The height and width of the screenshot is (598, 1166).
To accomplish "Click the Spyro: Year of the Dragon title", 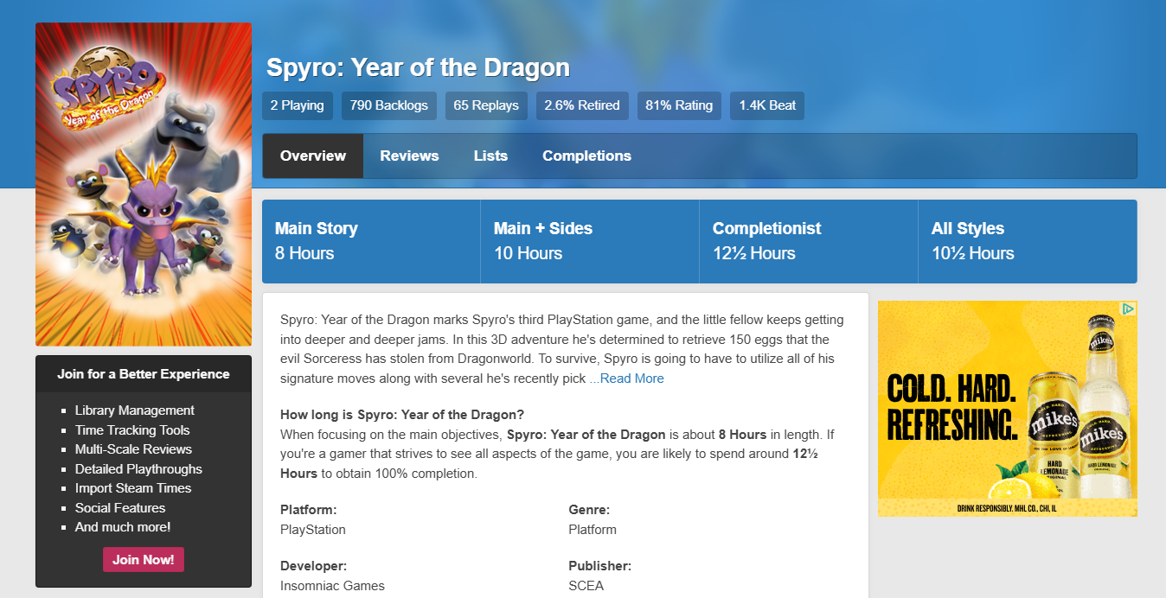I will coord(418,67).
